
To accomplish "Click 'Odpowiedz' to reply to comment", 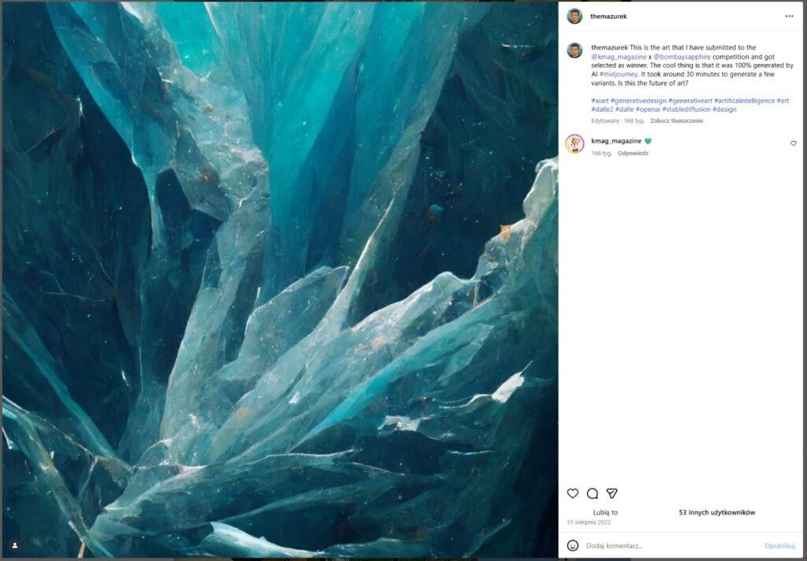I will [x=633, y=153].
